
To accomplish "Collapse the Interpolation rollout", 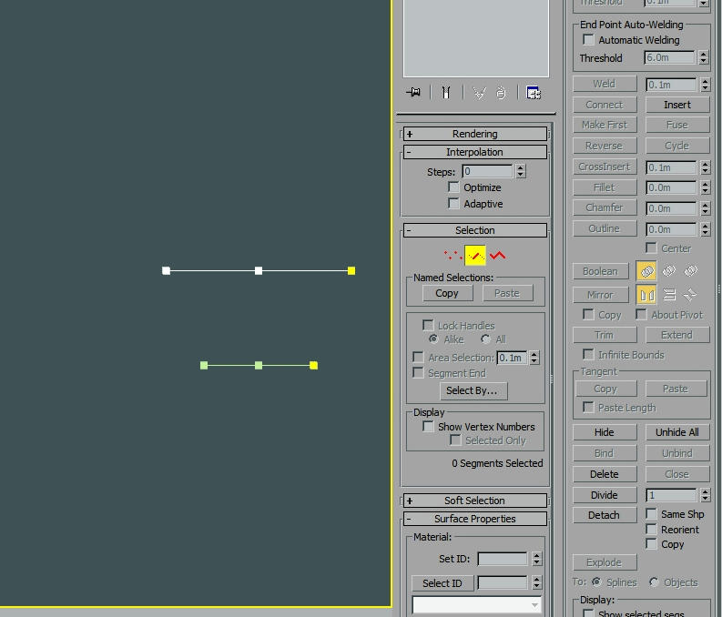I will (x=475, y=152).
